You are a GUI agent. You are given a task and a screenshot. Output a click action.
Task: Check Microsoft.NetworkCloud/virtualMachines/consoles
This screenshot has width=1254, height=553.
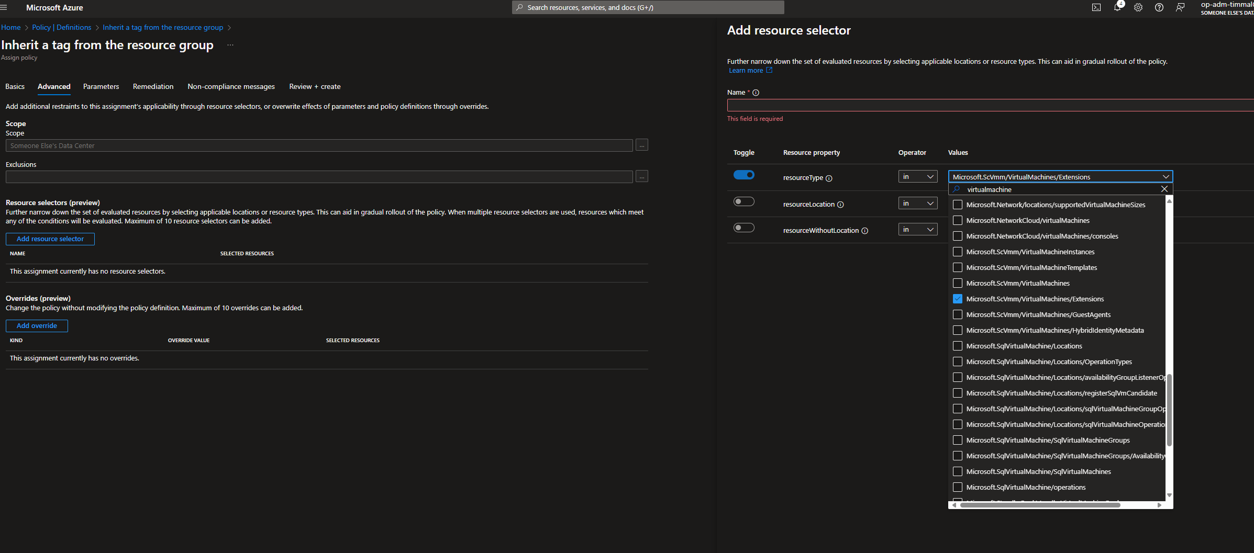958,236
